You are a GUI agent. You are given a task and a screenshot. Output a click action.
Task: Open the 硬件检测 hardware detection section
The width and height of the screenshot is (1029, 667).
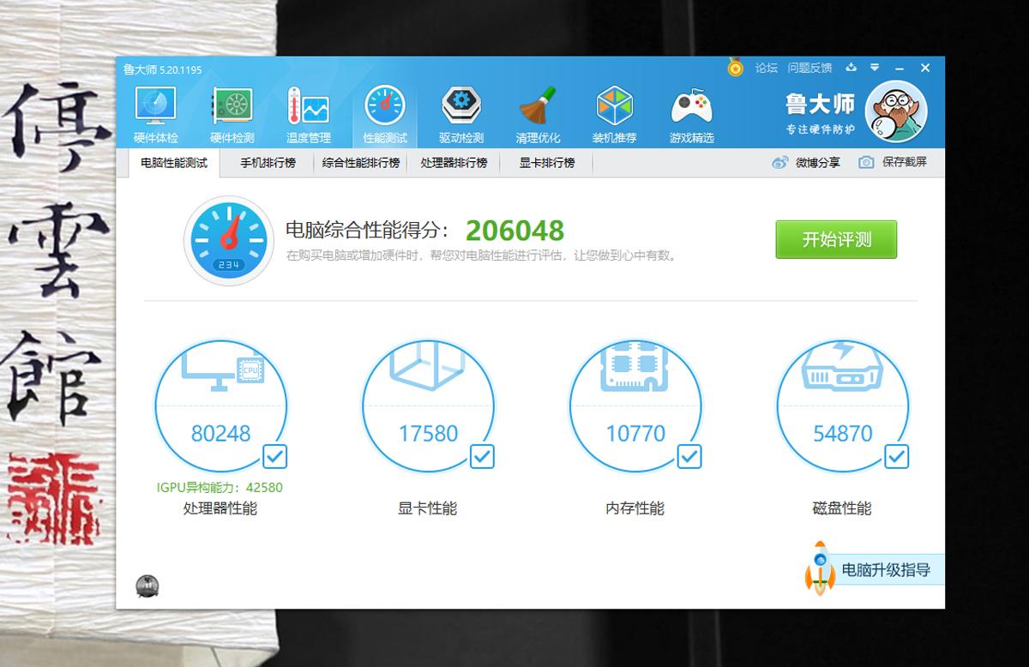[x=232, y=115]
